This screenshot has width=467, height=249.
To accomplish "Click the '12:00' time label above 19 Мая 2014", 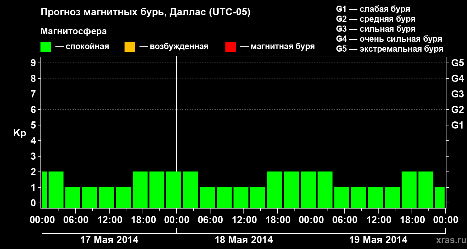I will tap(378, 220).
